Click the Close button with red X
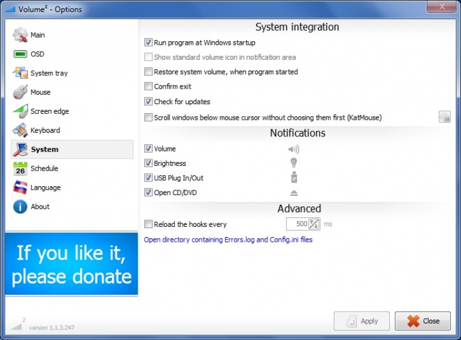 click(423, 321)
